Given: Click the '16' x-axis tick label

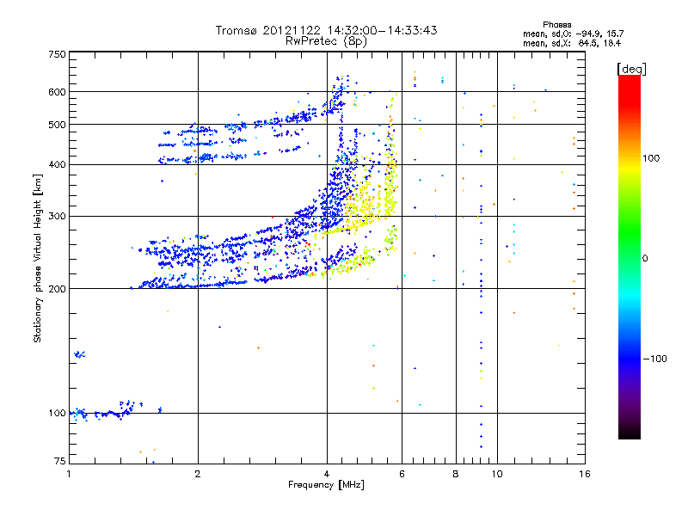Looking at the screenshot, I should 585,474.
